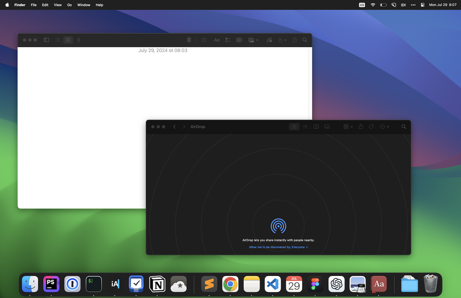This screenshot has height=298, width=461.
Task: Open the Help menu
Action: coord(100,5)
